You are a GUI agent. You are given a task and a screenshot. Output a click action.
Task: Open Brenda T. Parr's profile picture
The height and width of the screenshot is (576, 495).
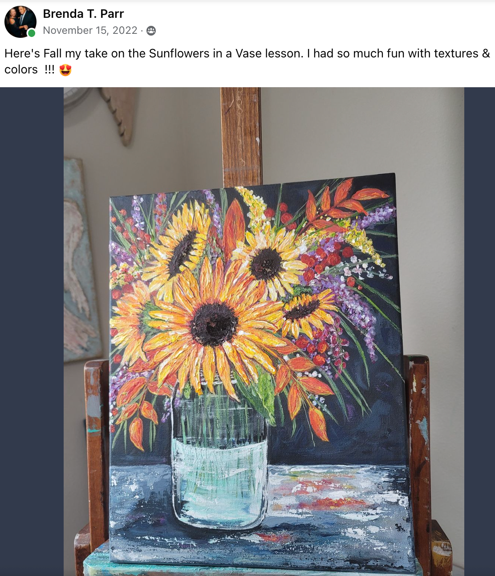[x=20, y=22]
